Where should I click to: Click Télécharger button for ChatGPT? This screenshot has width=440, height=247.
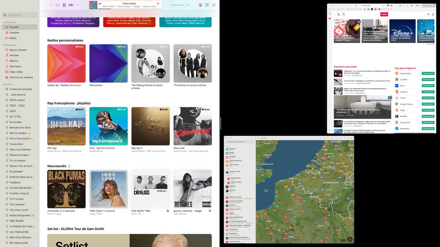pyautogui.click(x=428, y=79)
